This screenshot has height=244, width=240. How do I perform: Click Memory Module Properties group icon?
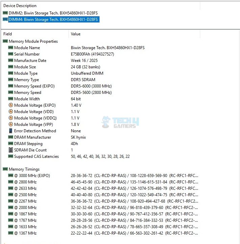point(5,41)
